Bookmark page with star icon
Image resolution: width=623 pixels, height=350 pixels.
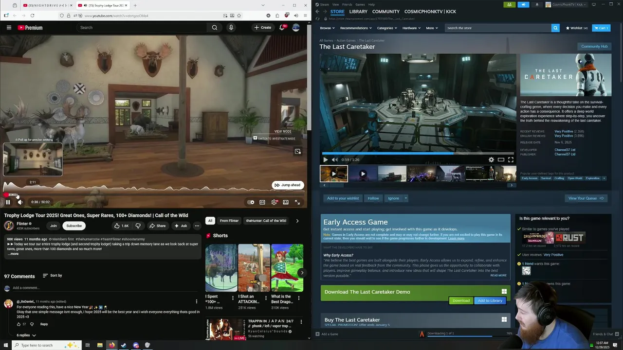pyautogui.click(x=239, y=16)
